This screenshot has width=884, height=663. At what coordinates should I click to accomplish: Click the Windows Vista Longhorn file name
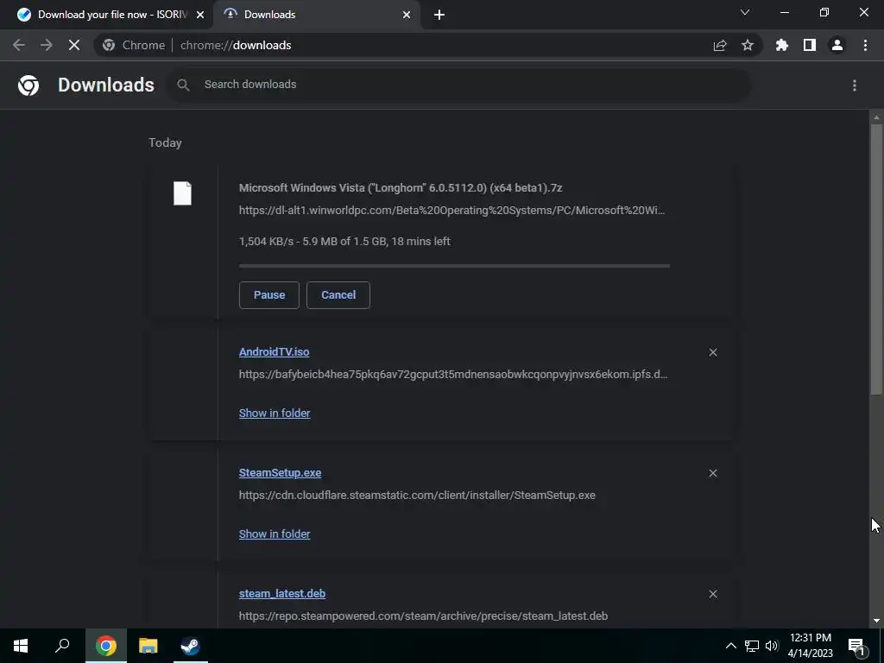pos(401,187)
